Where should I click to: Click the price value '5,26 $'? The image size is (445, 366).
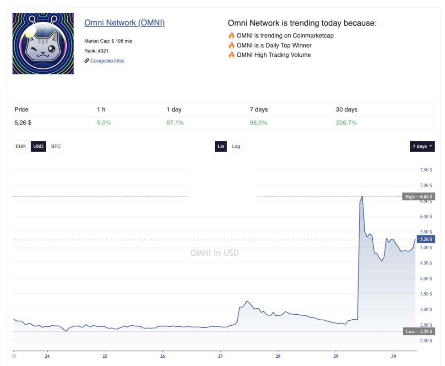click(23, 123)
